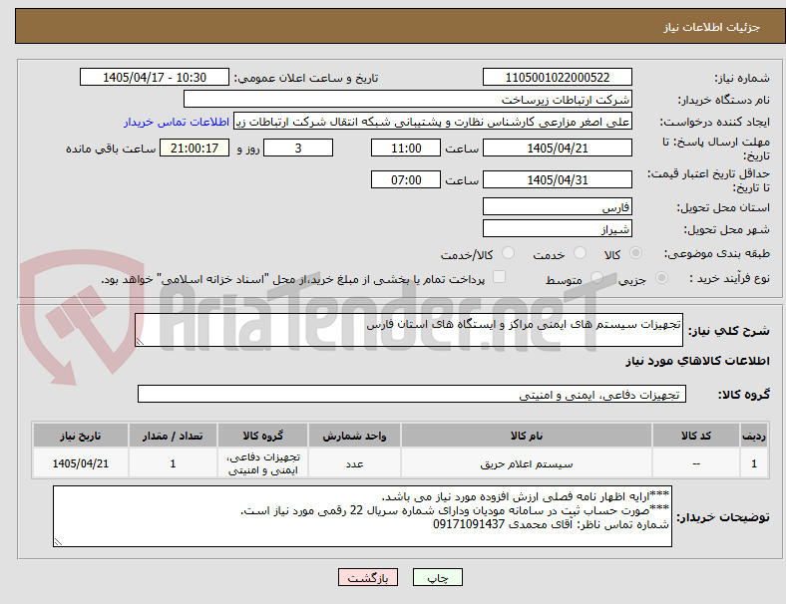Click the شرکت ارتباطات زیرساخت buyer field
786x604 pixels.
[x=408, y=99]
